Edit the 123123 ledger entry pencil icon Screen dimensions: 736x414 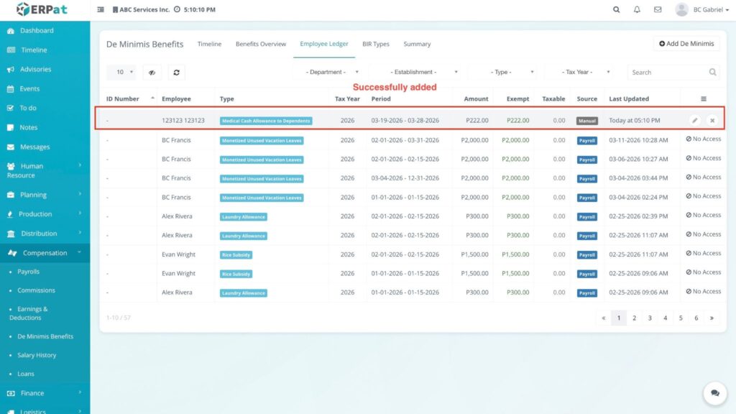(694, 121)
